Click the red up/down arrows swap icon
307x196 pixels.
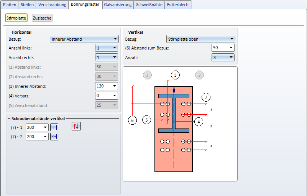(x=76, y=126)
